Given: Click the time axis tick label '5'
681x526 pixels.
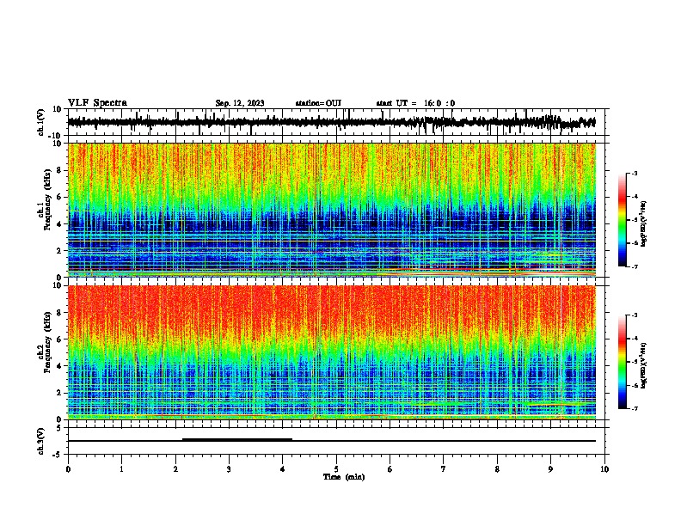Looking at the screenshot, I should [x=336, y=468].
